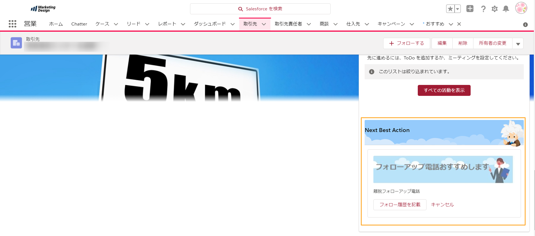Close the おすすめ tab with X
Screen dimensions: 535x236
(459, 24)
